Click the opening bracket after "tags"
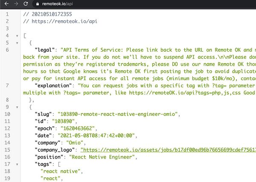Image resolution: width=256 pixels, height=182 pixels. tap(59, 164)
